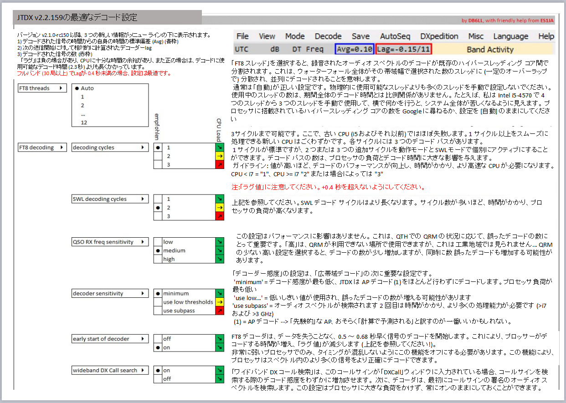Expand the wideband DX Call search submenu
Screen dimensions: 566x403
(x=110, y=370)
